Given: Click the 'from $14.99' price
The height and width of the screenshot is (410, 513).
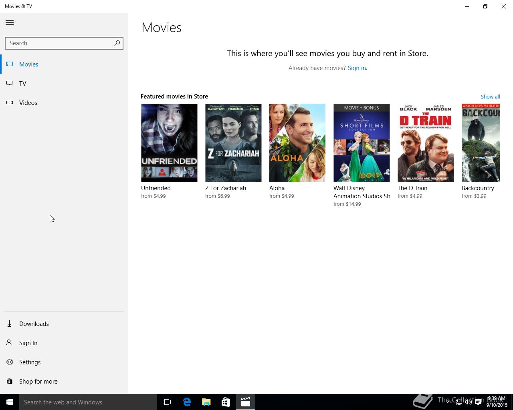Looking at the screenshot, I should (x=347, y=204).
